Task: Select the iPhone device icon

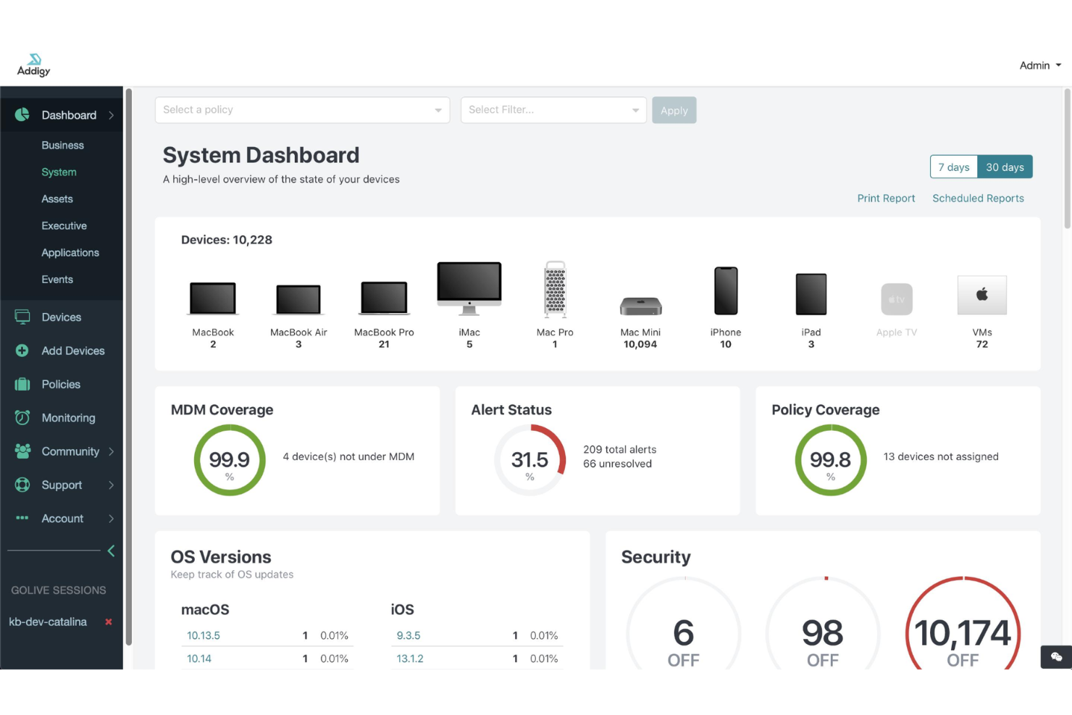Action: click(x=726, y=290)
